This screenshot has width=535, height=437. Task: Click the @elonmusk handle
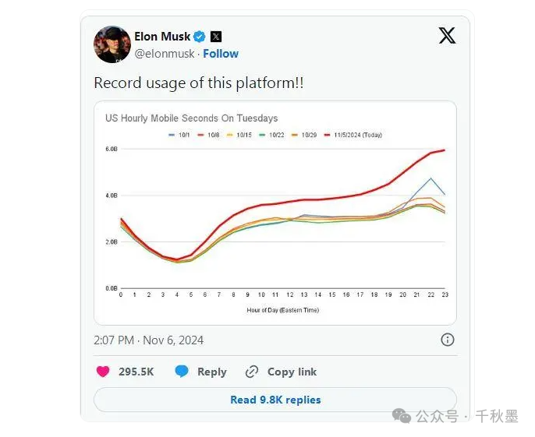click(x=165, y=54)
